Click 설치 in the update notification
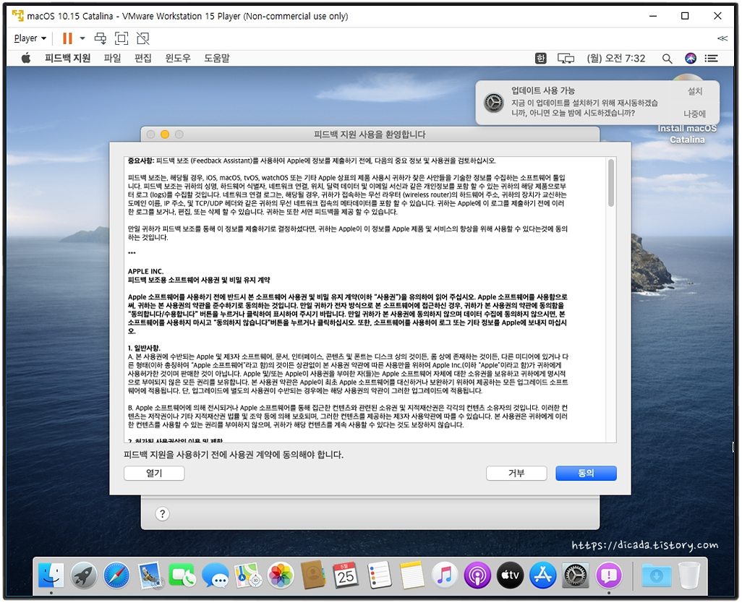This screenshot has height=603, width=742. coord(695,91)
